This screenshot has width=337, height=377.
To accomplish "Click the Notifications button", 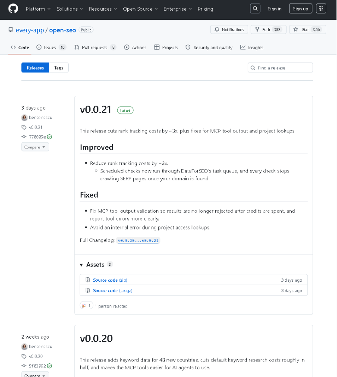I will click(x=229, y=29).
